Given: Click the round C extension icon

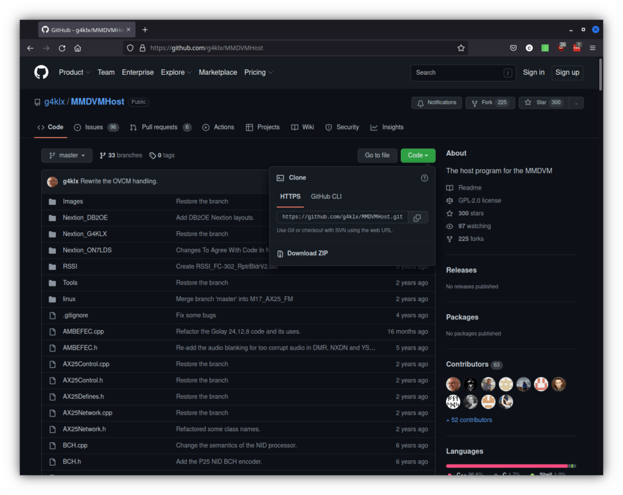Looking at the screenshot, I should pyautogui.click(x=529, y=48).
